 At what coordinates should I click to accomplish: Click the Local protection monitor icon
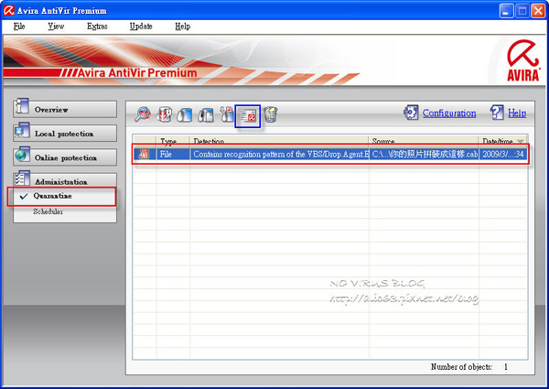pos(22,131)
